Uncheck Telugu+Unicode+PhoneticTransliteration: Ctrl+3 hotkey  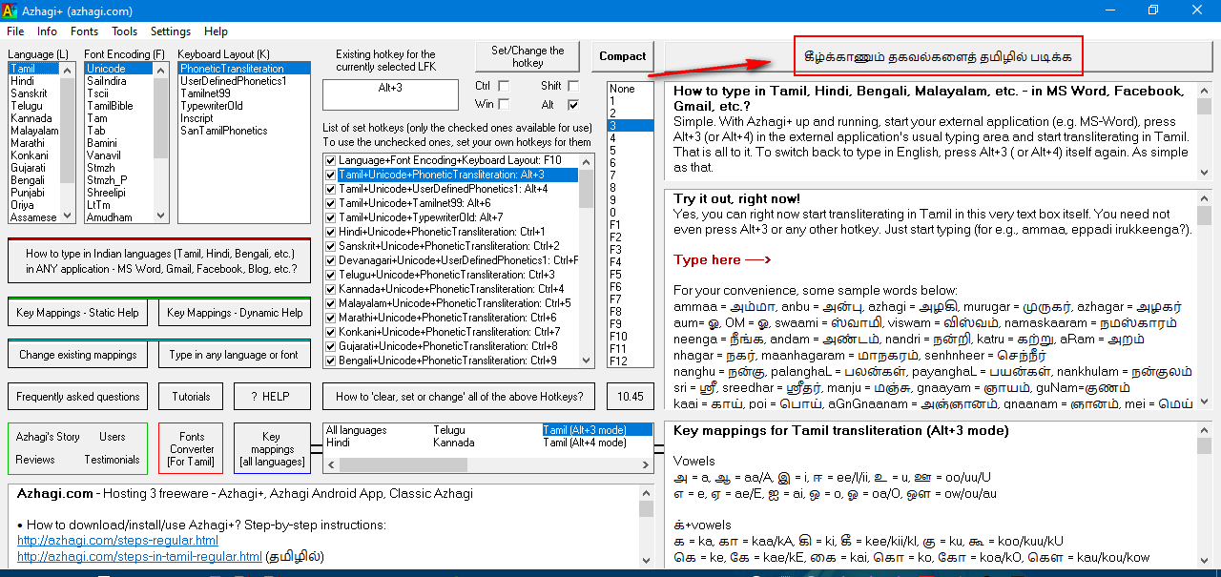click(330, 275)
